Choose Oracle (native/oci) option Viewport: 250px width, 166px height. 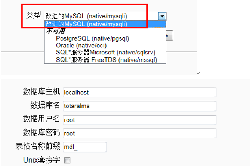(x=81, y=46)
